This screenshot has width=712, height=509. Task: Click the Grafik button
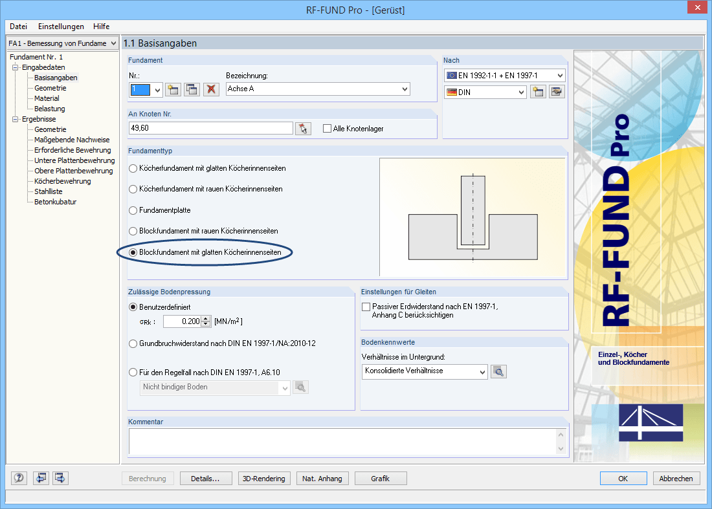pyautogui.click(x=381, y=479)
